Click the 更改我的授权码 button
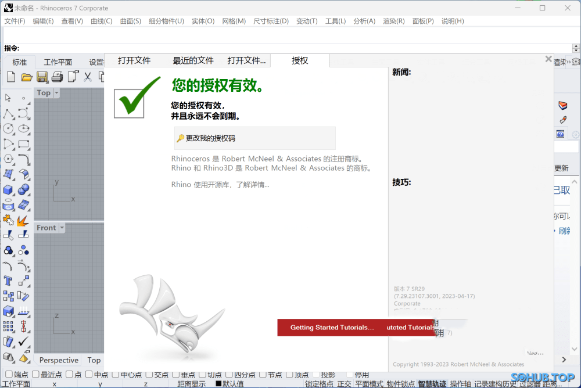Image resolution: width=581 pixels, height=388 pixels. [254, 138]
